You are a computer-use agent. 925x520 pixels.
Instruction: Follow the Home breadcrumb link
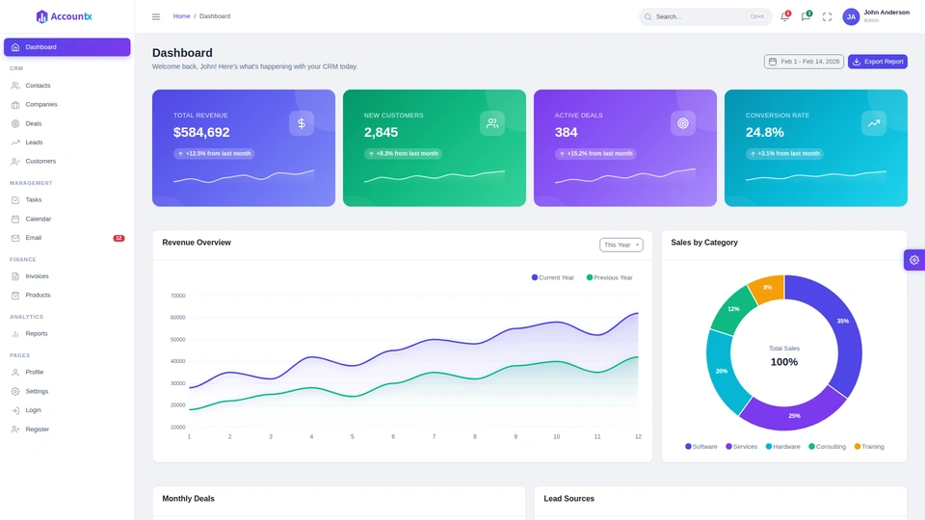[x=182, y=16]
